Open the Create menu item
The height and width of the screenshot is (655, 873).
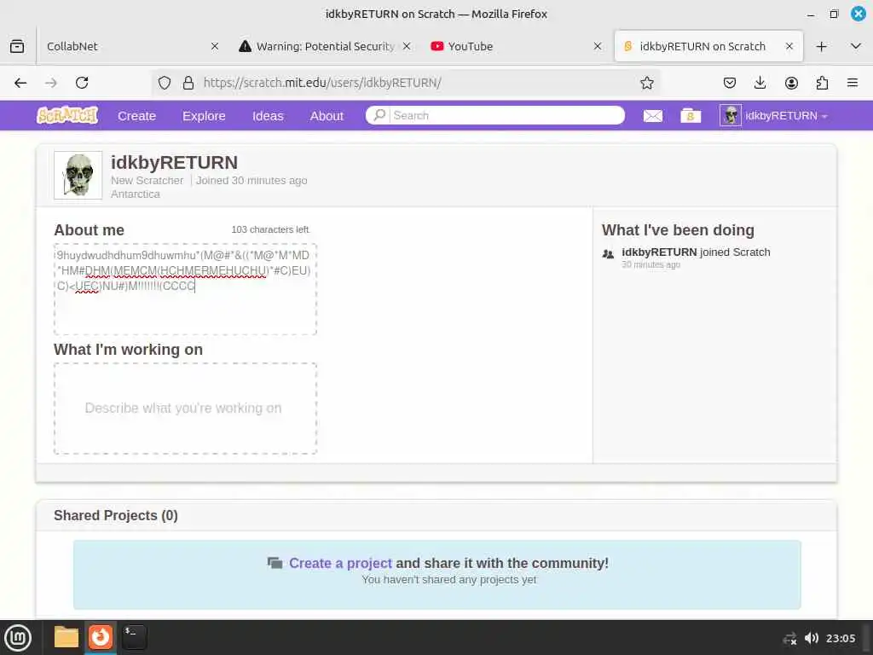coord(136,116)
